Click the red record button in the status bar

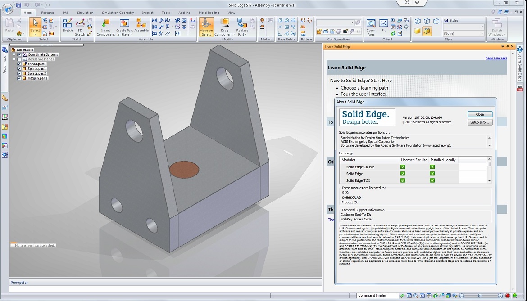[x=508, y=296]
